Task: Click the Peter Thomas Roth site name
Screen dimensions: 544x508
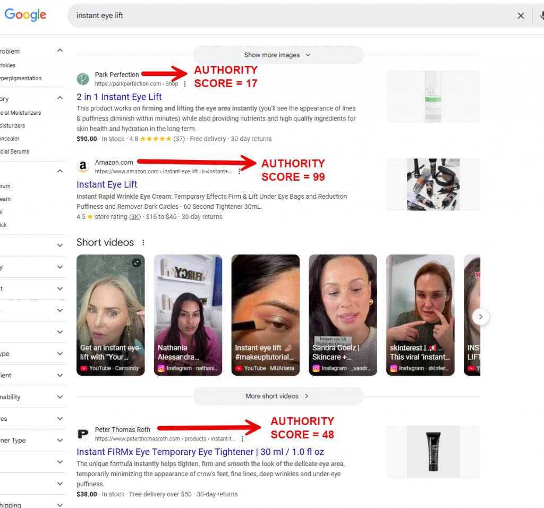Action: coord(123,429)
